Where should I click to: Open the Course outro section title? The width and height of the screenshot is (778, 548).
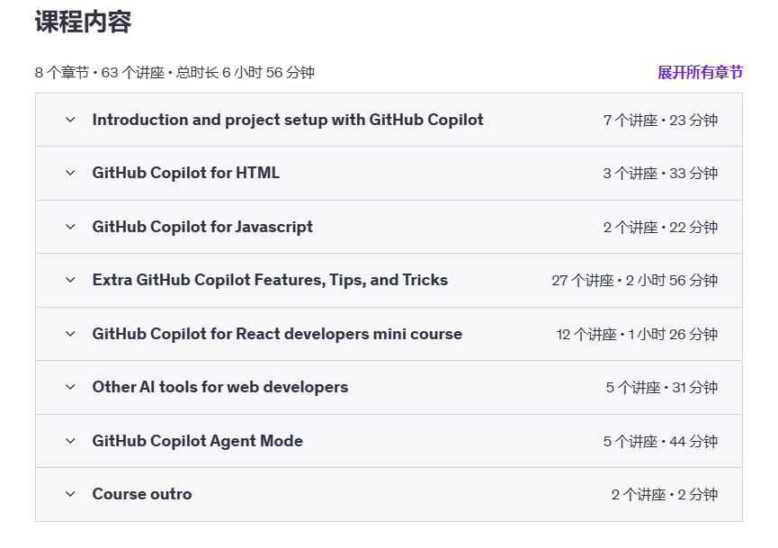pos(142,494)
